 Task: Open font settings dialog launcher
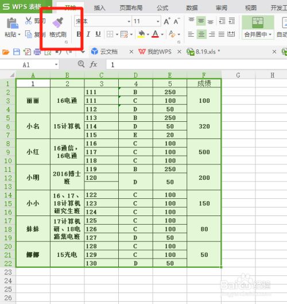179,42
